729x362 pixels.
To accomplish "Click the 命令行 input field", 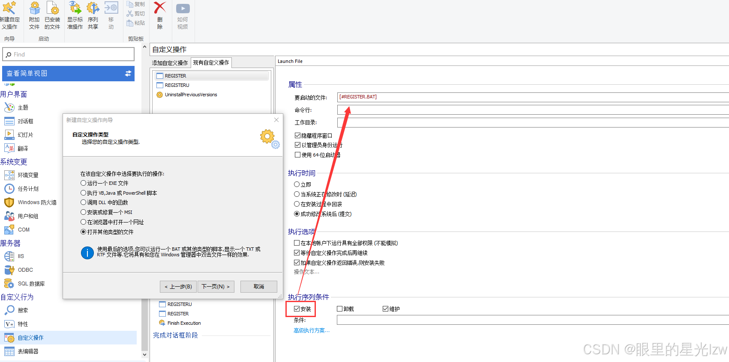I will pos(533,110).
